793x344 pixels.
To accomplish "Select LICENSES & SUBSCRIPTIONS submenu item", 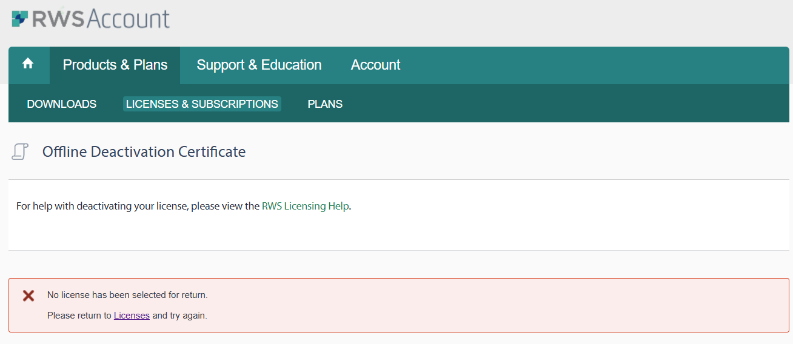I will [x=202, y=104].
